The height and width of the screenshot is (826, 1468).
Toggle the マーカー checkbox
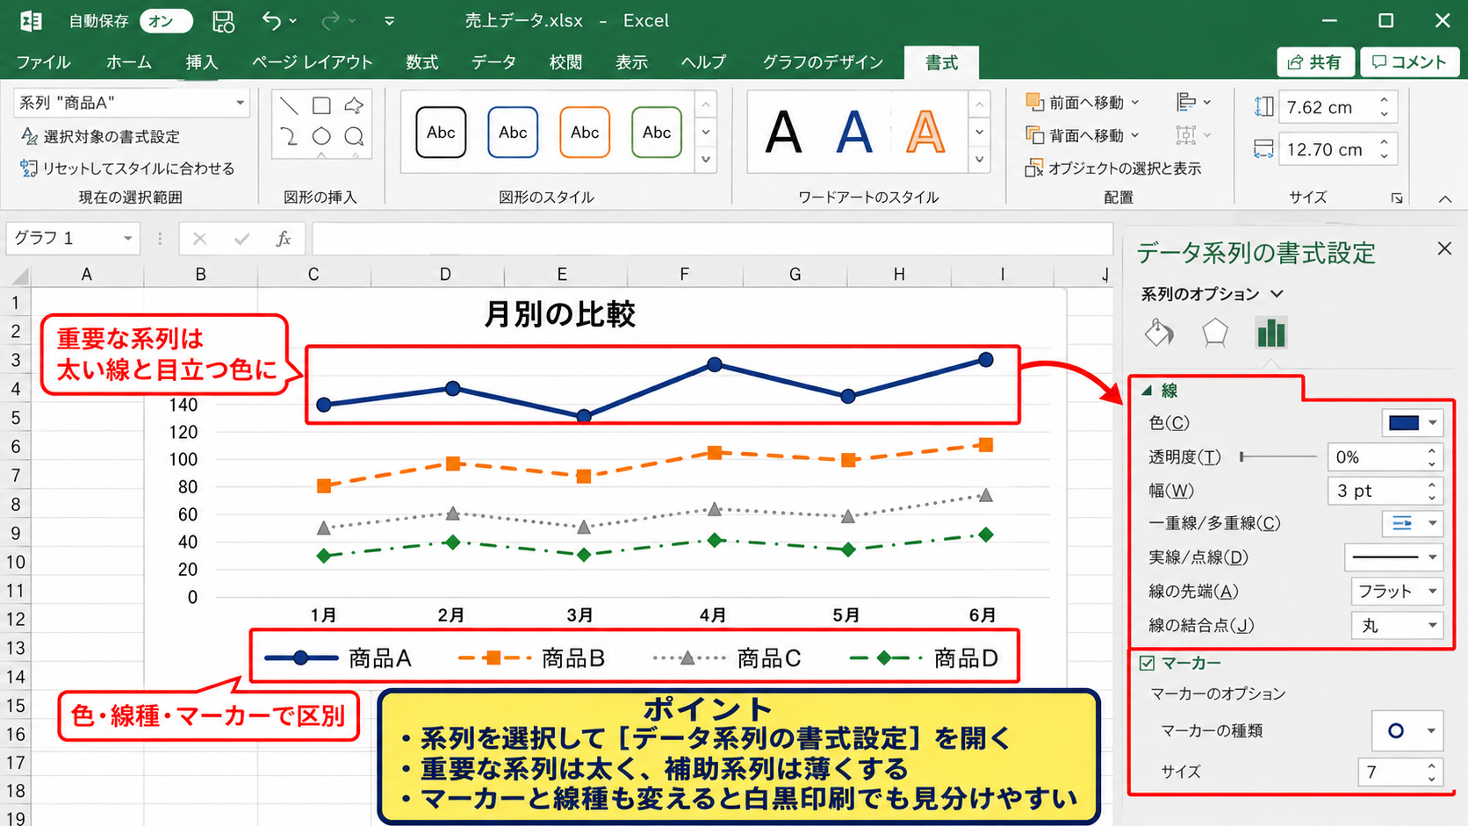pos(1148,663)
